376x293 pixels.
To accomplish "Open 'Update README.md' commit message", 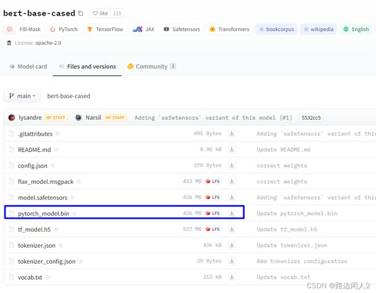I will point(283,150).
